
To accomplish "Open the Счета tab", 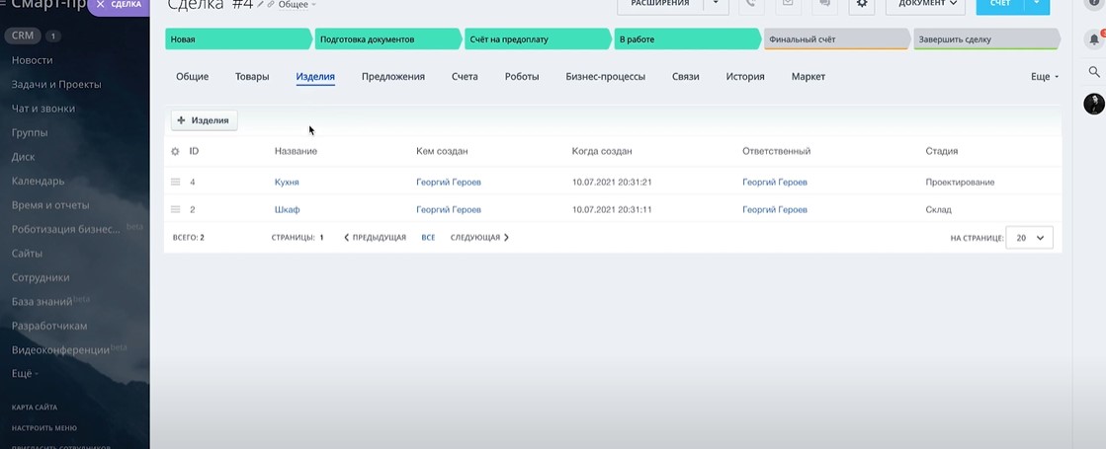I will click(x=465, y=77).
